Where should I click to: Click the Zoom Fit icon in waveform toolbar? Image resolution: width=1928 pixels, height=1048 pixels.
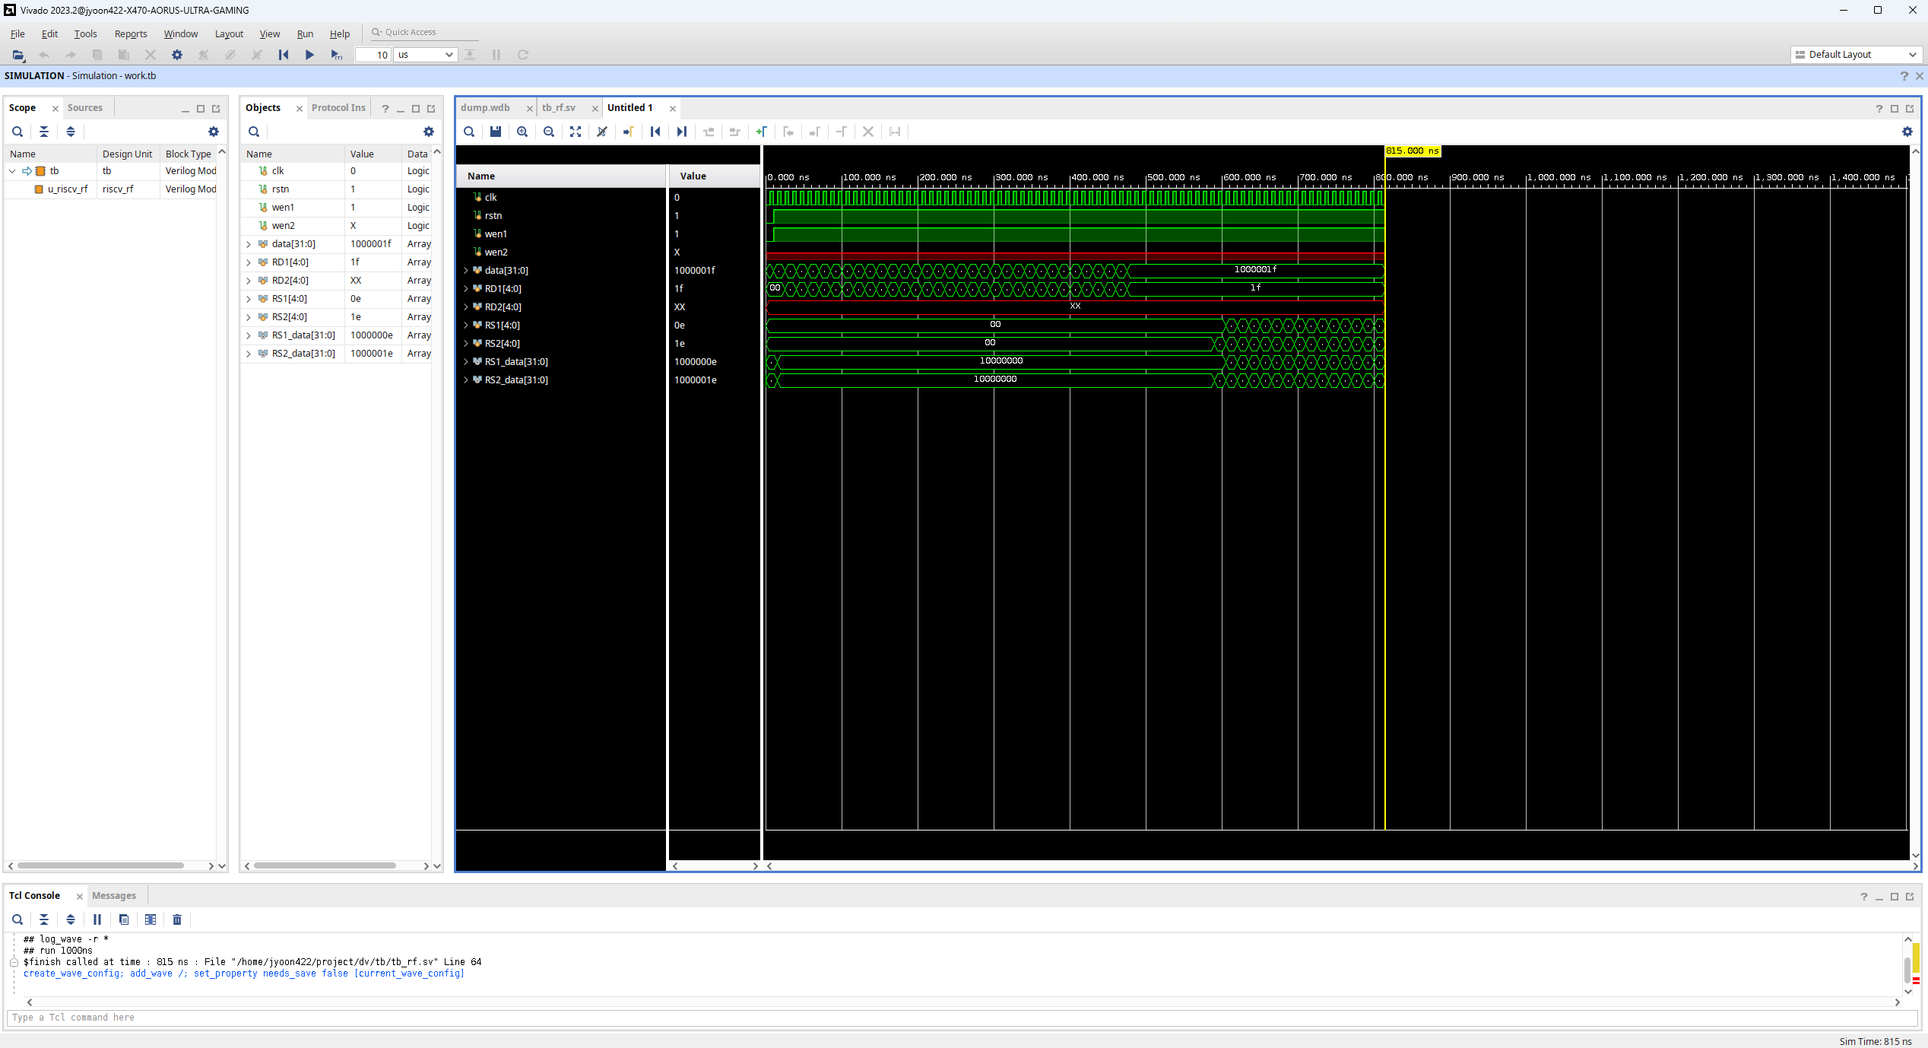(x=576, y=132)
